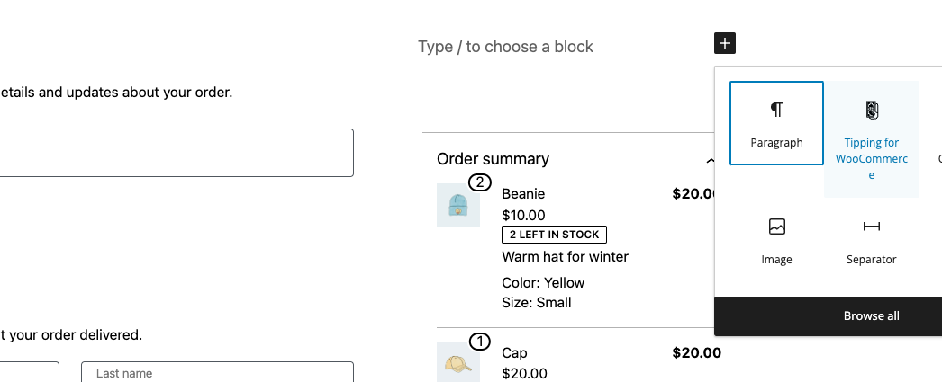Open Browse all blocks

tap(871, 315)
